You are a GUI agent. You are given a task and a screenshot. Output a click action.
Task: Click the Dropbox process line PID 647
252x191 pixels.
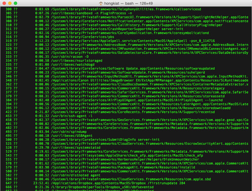pos(95,183)
